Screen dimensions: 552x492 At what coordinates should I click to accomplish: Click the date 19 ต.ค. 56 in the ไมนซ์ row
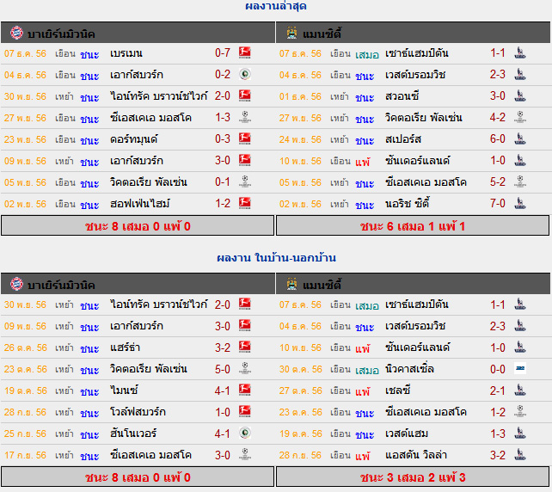click(25, 391)
